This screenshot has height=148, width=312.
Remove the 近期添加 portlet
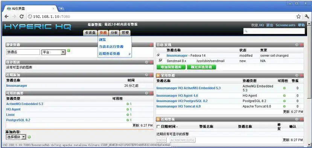point(152,75)
